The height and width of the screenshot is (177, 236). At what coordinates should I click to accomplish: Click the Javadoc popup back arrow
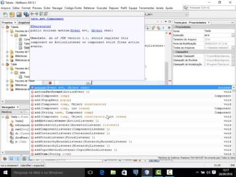click(x=32, y=14)
